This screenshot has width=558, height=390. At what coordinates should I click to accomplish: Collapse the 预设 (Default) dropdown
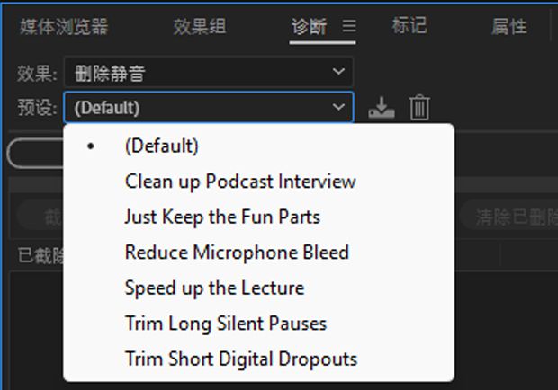pyautogui.click(x=209, y=107)
